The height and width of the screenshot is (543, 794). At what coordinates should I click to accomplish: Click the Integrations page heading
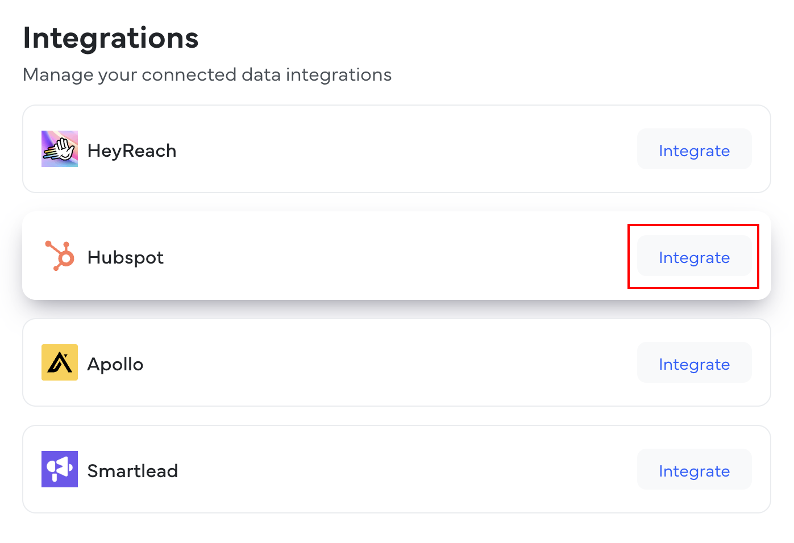[x=111, y=38]
